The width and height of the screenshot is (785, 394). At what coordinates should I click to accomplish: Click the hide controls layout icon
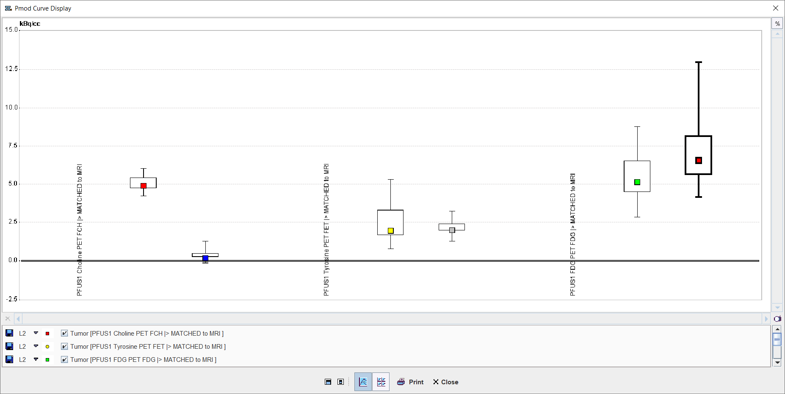point(328,382)
